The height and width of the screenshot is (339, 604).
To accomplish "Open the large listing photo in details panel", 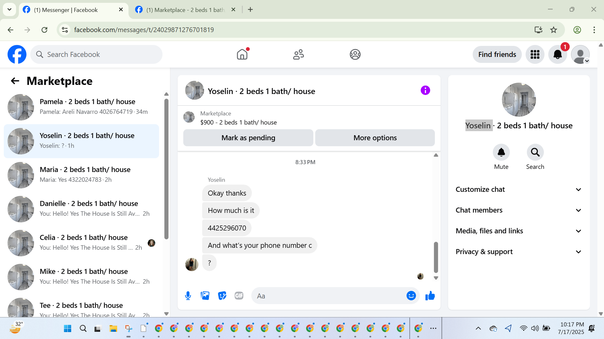I will [x=519, y=100].
